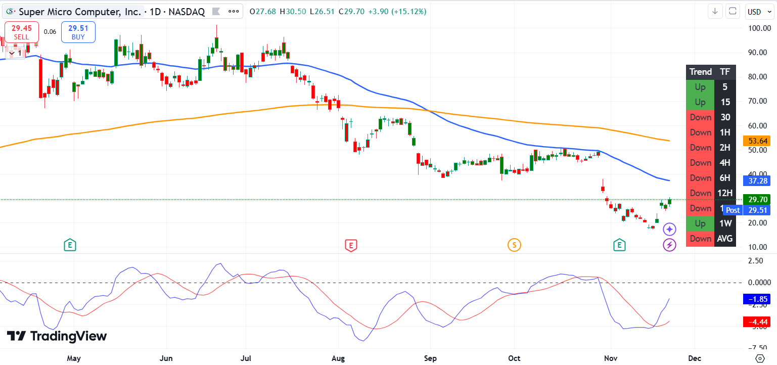Screen dimensions: 777x365
Task: Click the trend table row for timeframe 1W
Action: [711, 223]
